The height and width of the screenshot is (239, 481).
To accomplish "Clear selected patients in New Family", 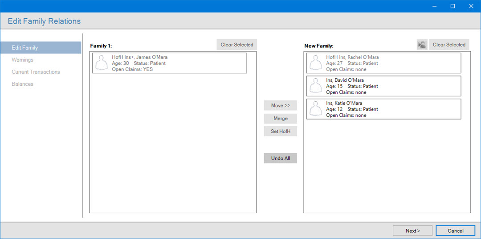I will pyautogui.click(x=449, y=44).
